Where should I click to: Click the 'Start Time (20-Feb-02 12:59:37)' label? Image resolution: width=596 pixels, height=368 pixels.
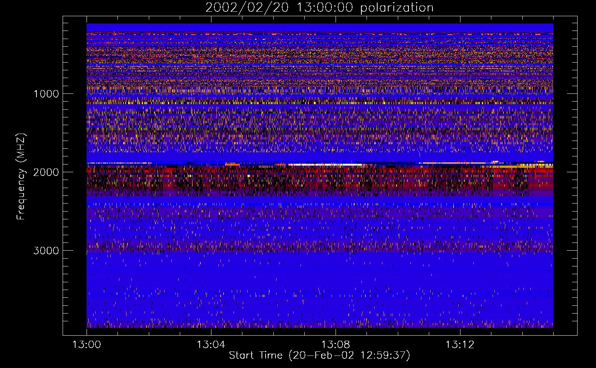click(x=319, y=355)
